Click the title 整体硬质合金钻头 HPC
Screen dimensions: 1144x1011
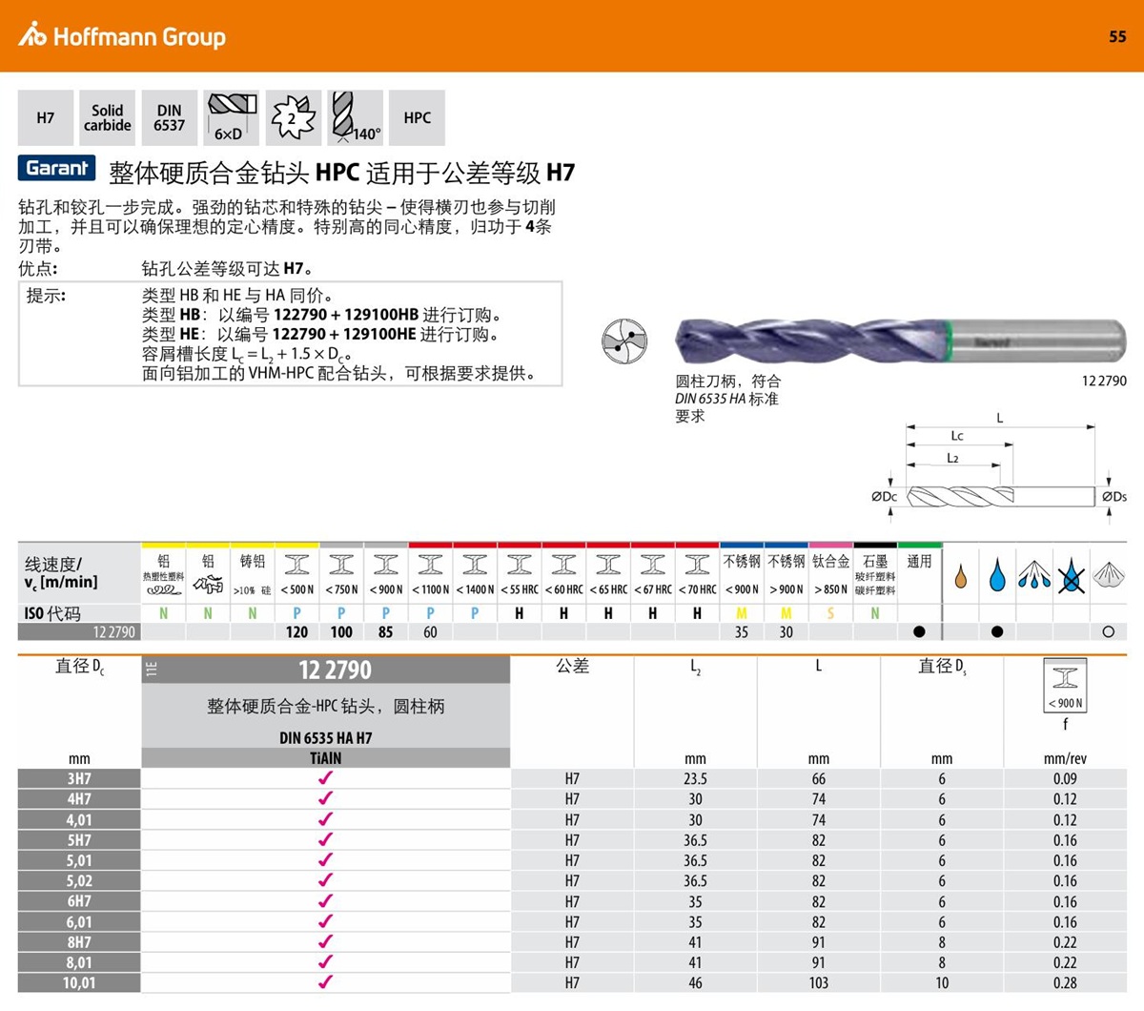pos(235,173)
